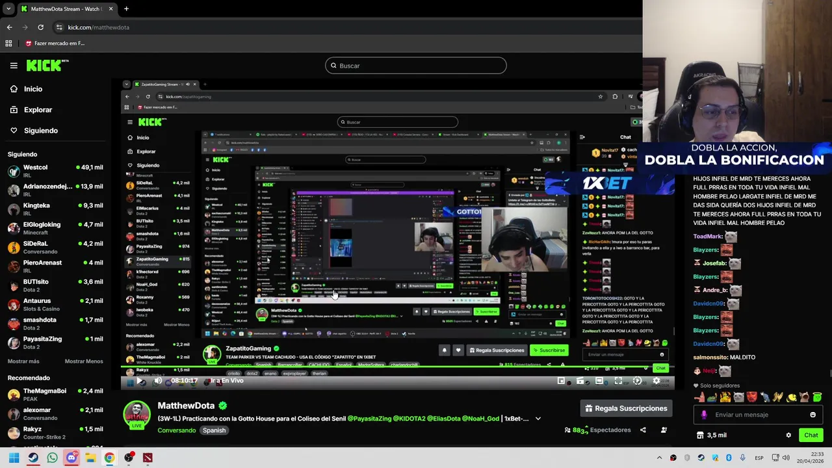The width and height of the screenshot is (832, 468).
Task: Click the Buscar search field
Action: point(415,66)
